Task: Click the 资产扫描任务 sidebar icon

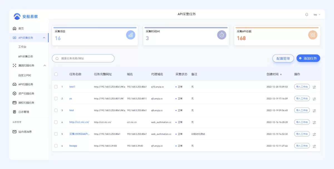Action: click(14, 93)
